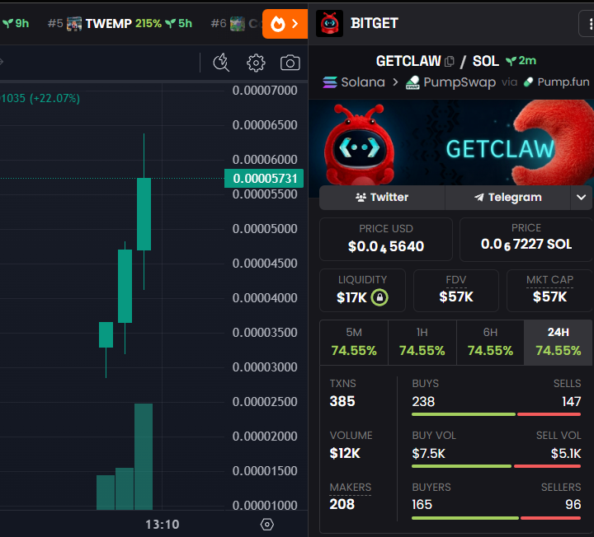Screen dimensions: 594x537
Task: Click the (+22.07%) change text on chart
Action: point(55,98)
